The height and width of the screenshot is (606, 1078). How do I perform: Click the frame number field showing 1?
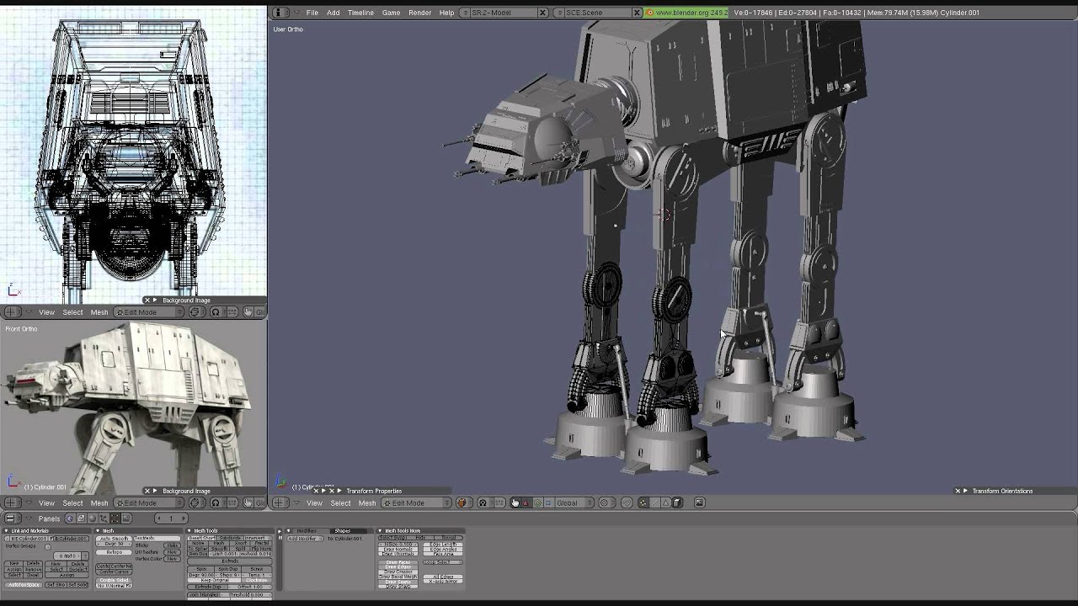pos(172,518)
